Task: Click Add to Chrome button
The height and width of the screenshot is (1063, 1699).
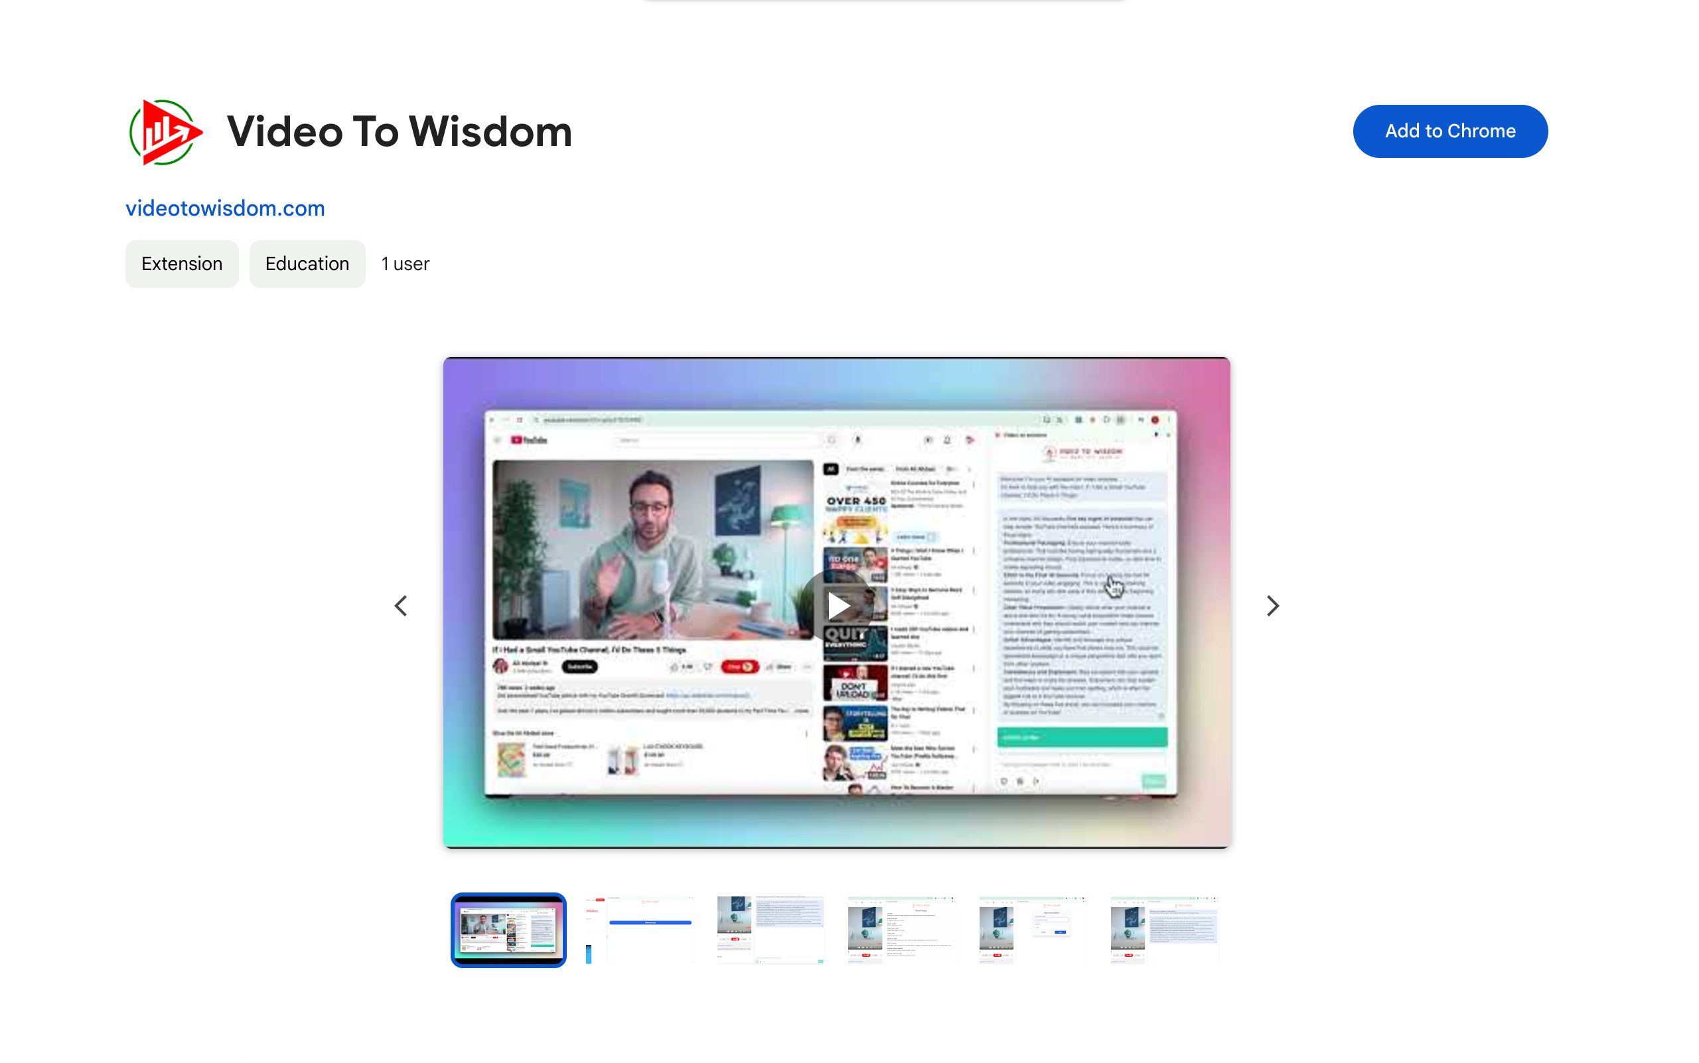Action: pyautogui.click(x=1450, y=130)
